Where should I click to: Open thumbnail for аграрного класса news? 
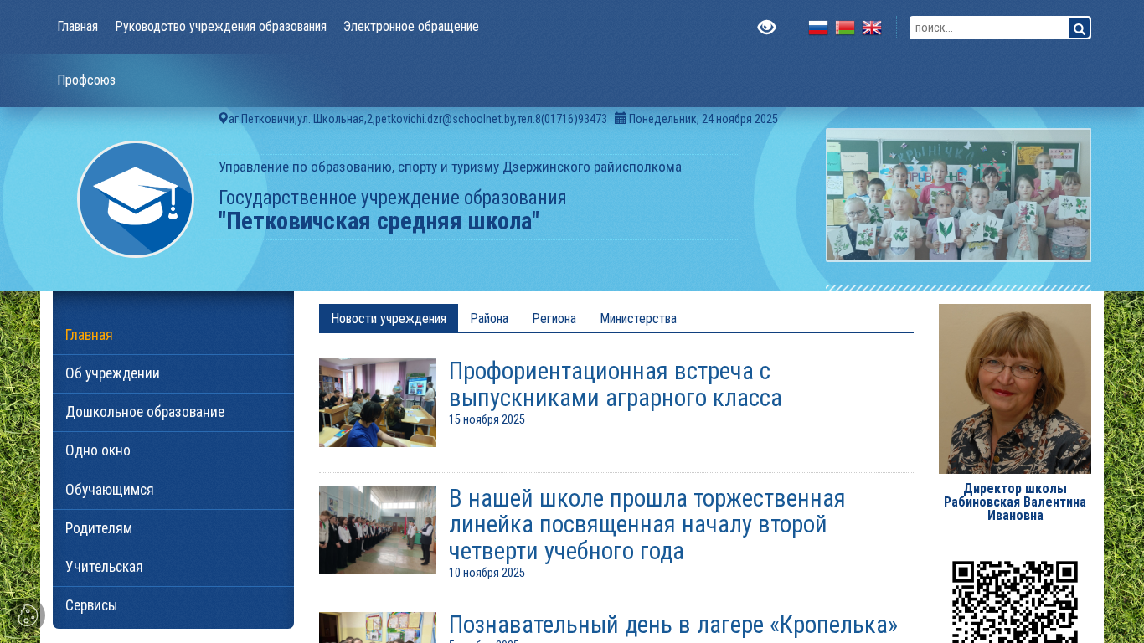pos(378,403)
